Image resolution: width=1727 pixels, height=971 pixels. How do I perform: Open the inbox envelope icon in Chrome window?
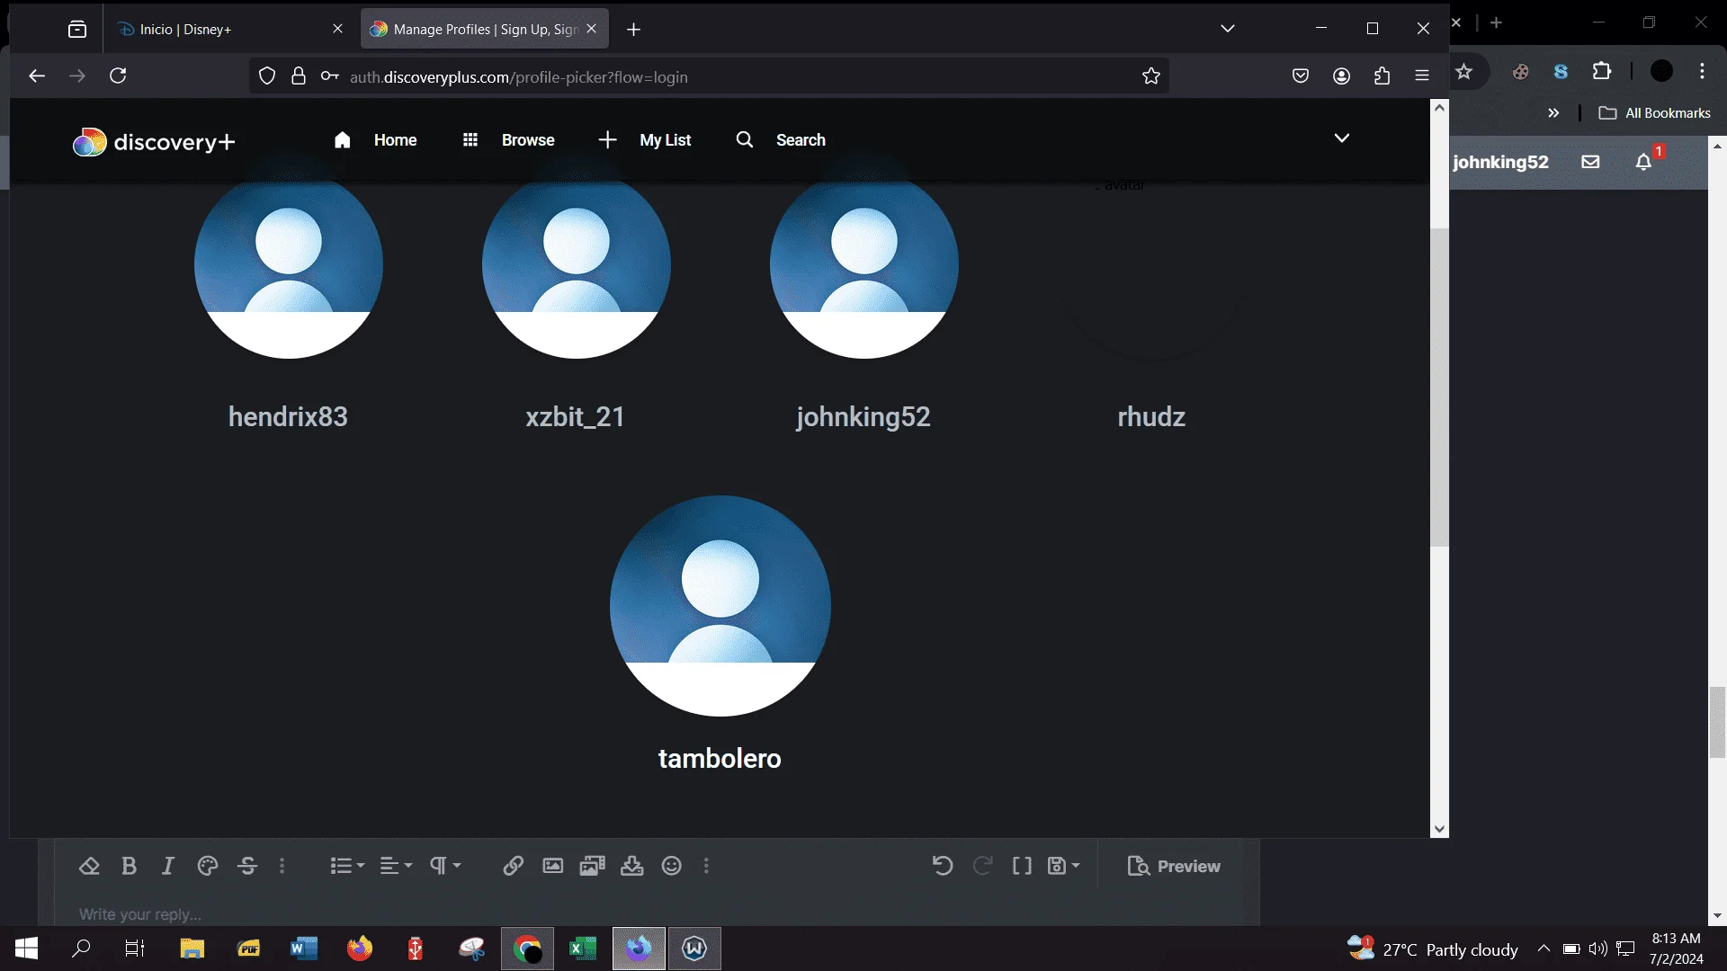[1591, 162]
